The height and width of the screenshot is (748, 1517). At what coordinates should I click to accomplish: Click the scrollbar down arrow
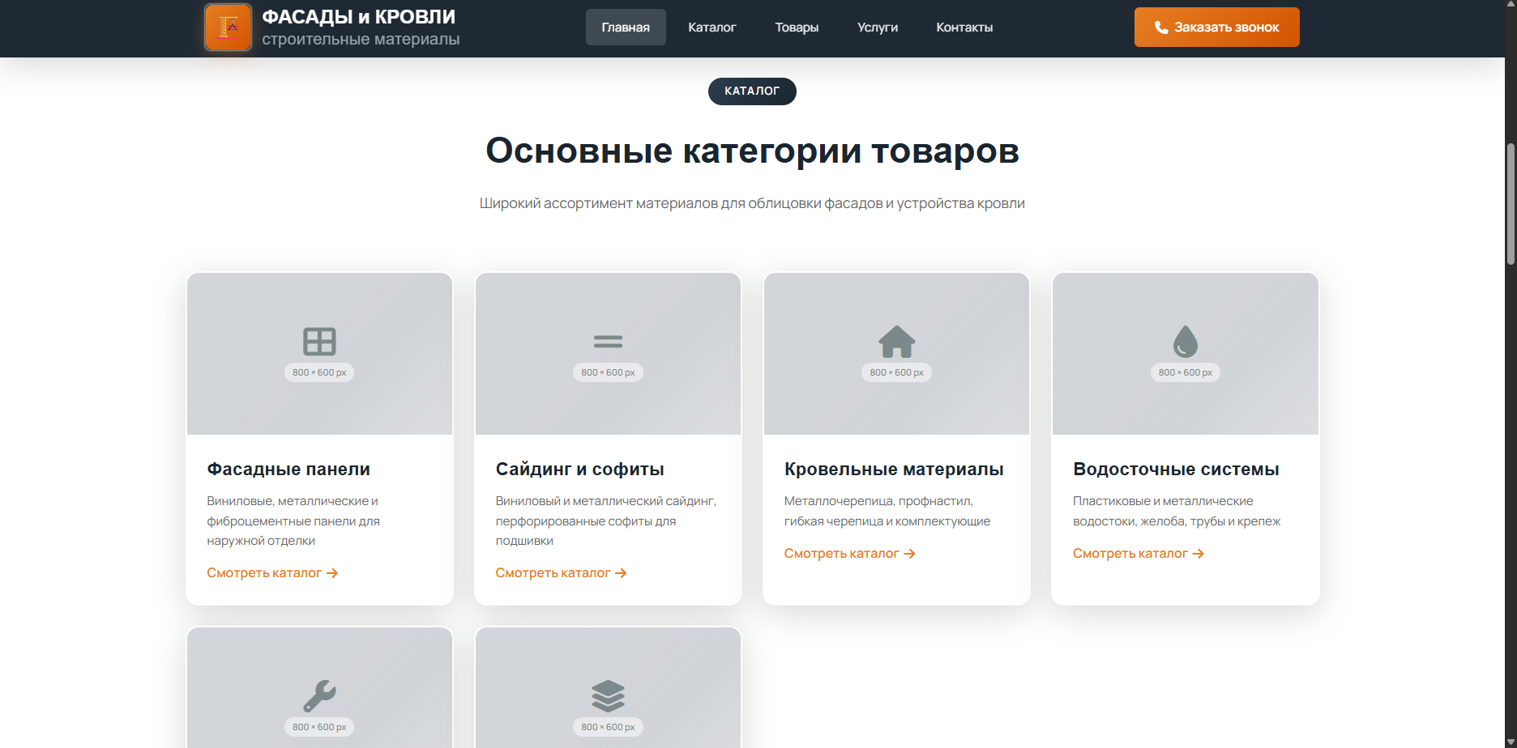pos(1511,742)
